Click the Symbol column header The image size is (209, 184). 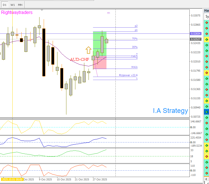tap(207, 16)
